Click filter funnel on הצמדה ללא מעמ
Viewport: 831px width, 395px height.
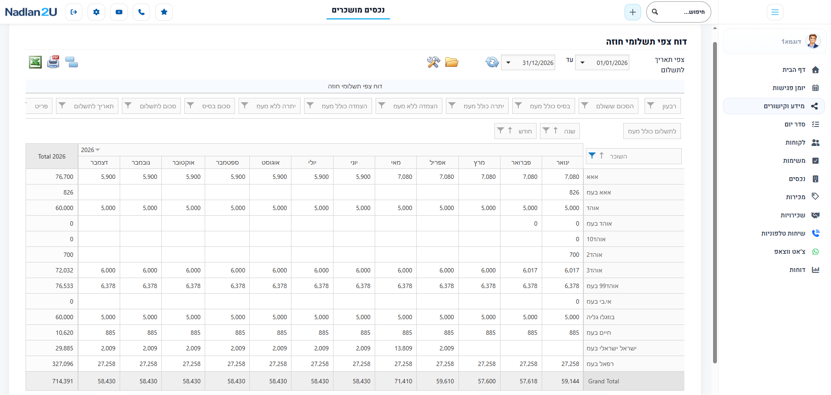pyautogui.click(x=382, y=105)
